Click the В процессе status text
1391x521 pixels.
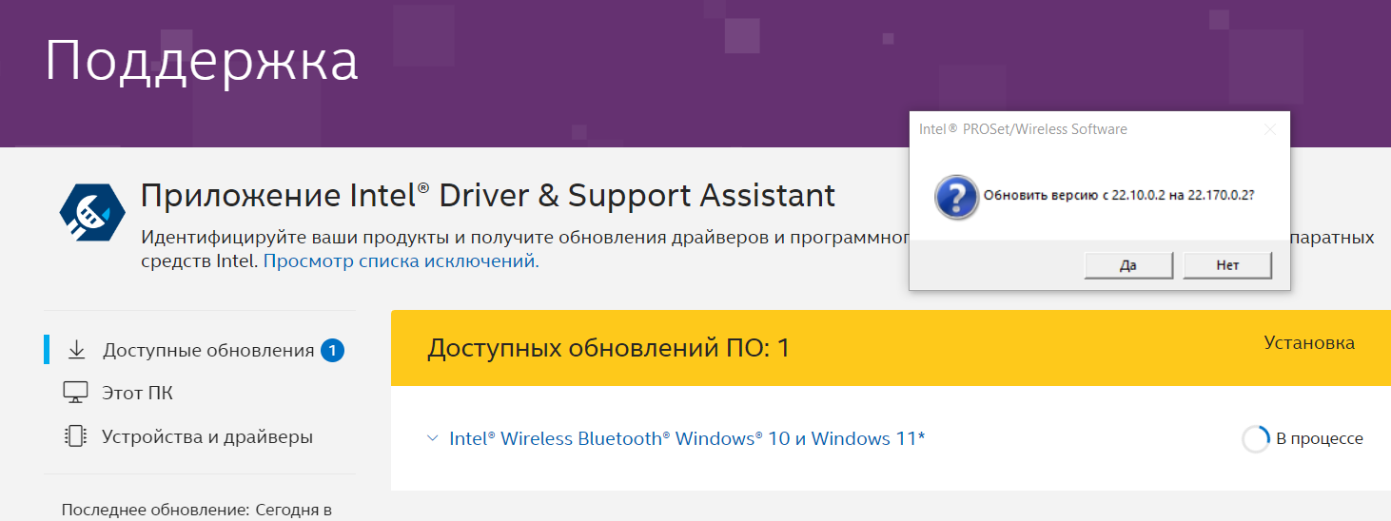point(1320,438)
